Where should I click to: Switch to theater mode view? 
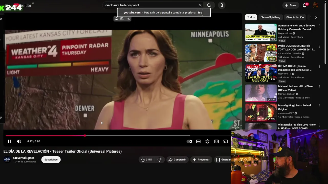[x=217, y=141]
